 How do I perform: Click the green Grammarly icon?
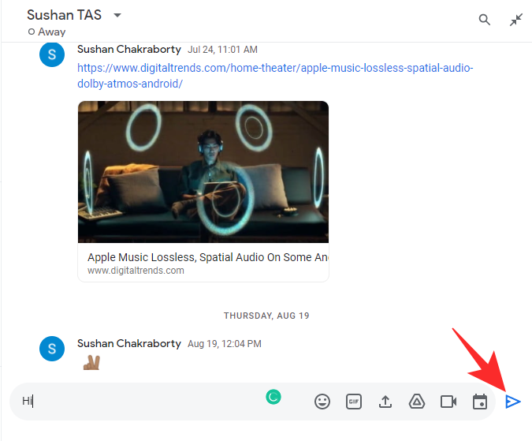point(273,397)
